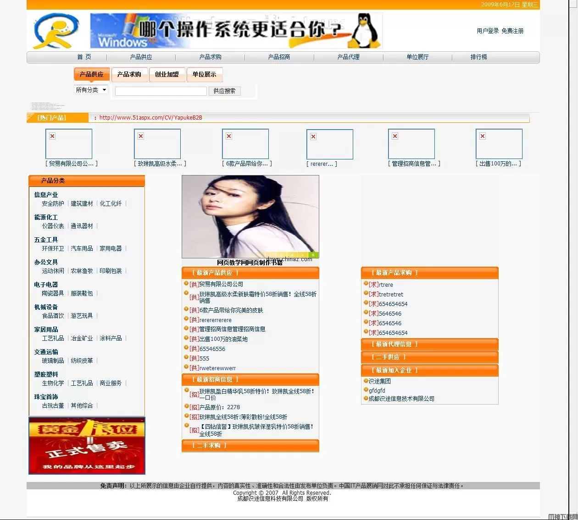This screenshot has width=578, height=520.
Task: Open 机械设备 product category
Action: 46,307
